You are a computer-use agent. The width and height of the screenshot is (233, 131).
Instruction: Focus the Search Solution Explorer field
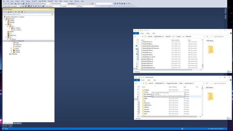(x=27, y=15)
